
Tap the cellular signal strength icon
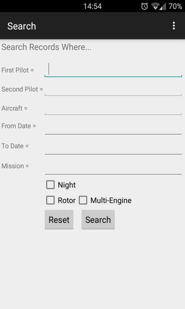163,6
